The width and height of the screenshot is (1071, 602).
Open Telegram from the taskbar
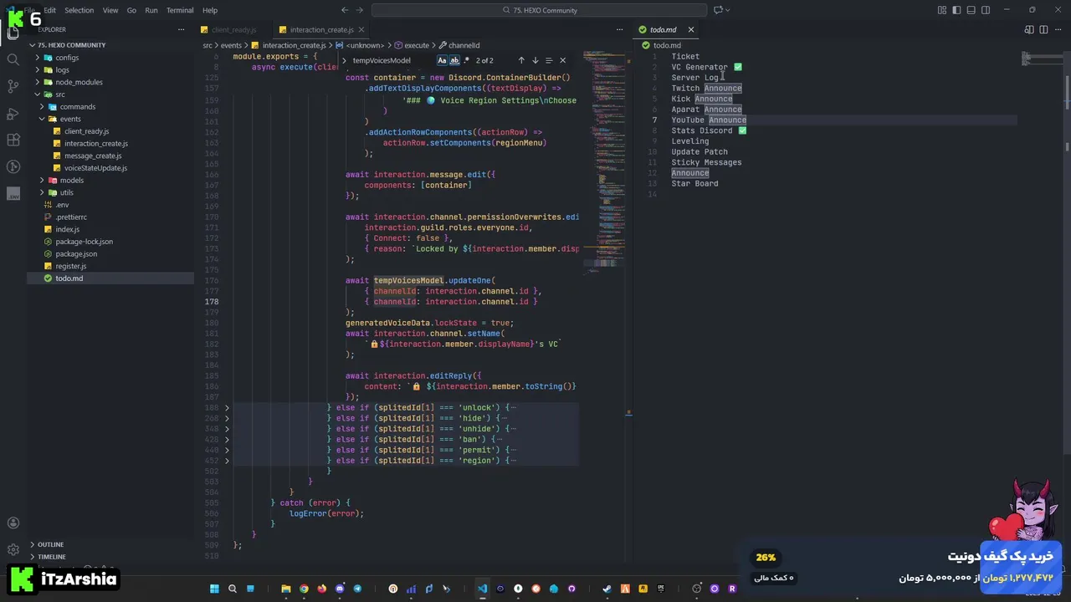tap(357, 589)
